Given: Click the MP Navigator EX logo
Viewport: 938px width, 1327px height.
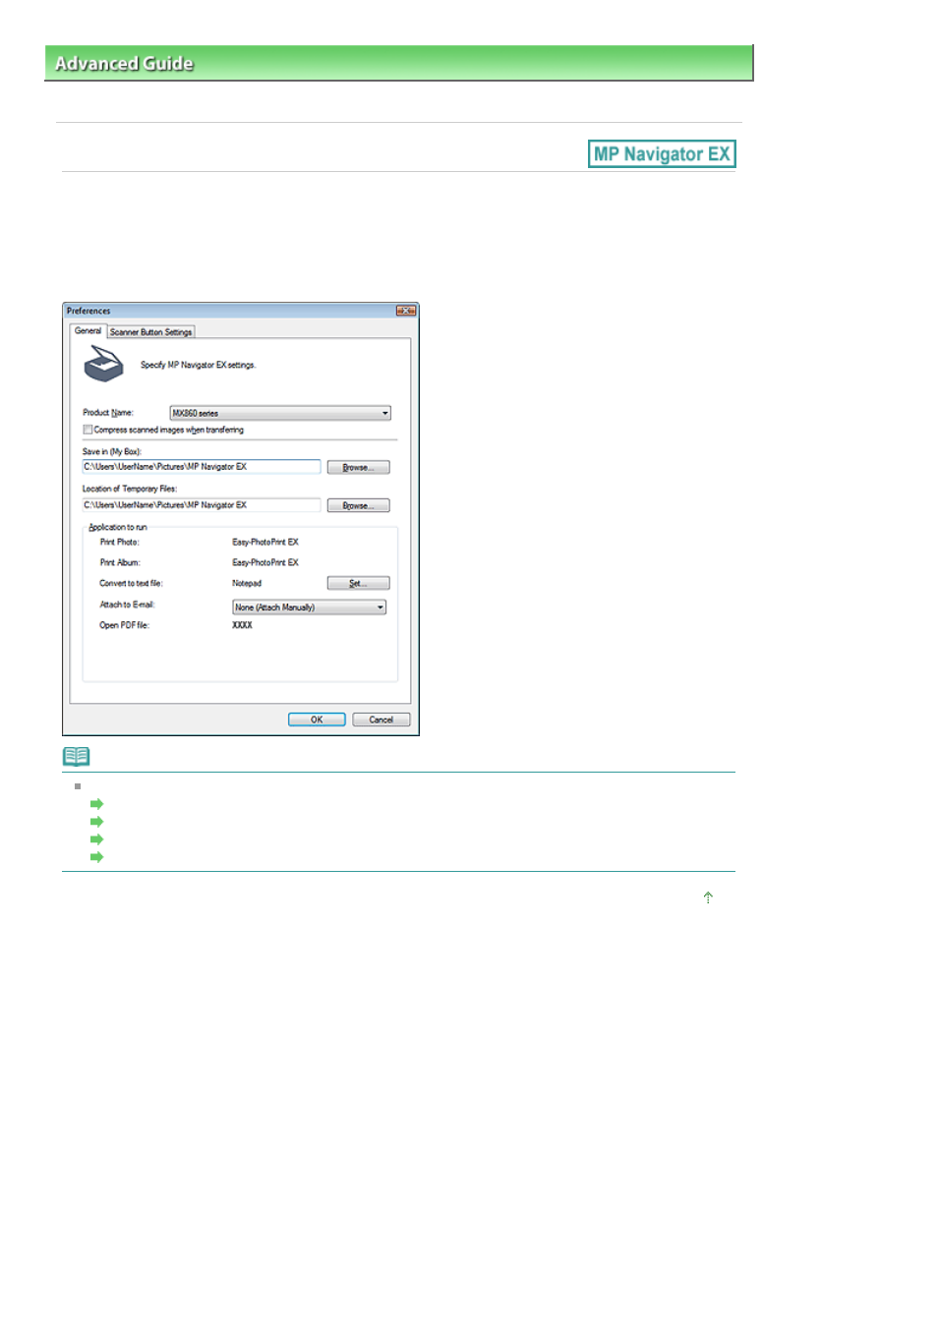Looking at the screenshot, I should click(x=662, y=154).
